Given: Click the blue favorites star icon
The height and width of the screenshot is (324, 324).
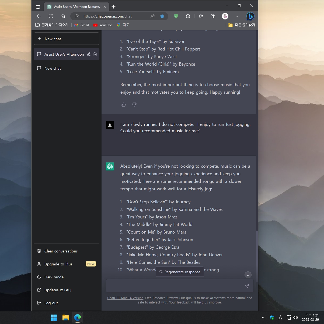Looking at the screenshot, I should (x=162, y=16).
